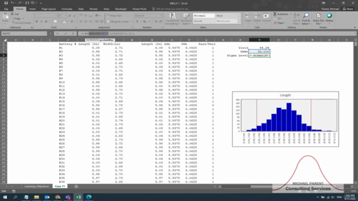
Task: Open the borders dropdown arrow
Action: pos(59,21)
